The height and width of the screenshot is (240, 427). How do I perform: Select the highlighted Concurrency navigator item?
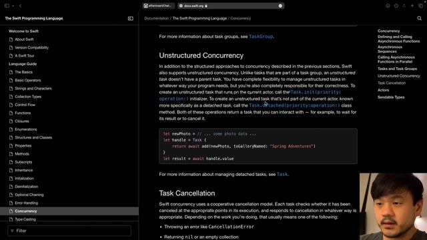(x=69, y=211)
